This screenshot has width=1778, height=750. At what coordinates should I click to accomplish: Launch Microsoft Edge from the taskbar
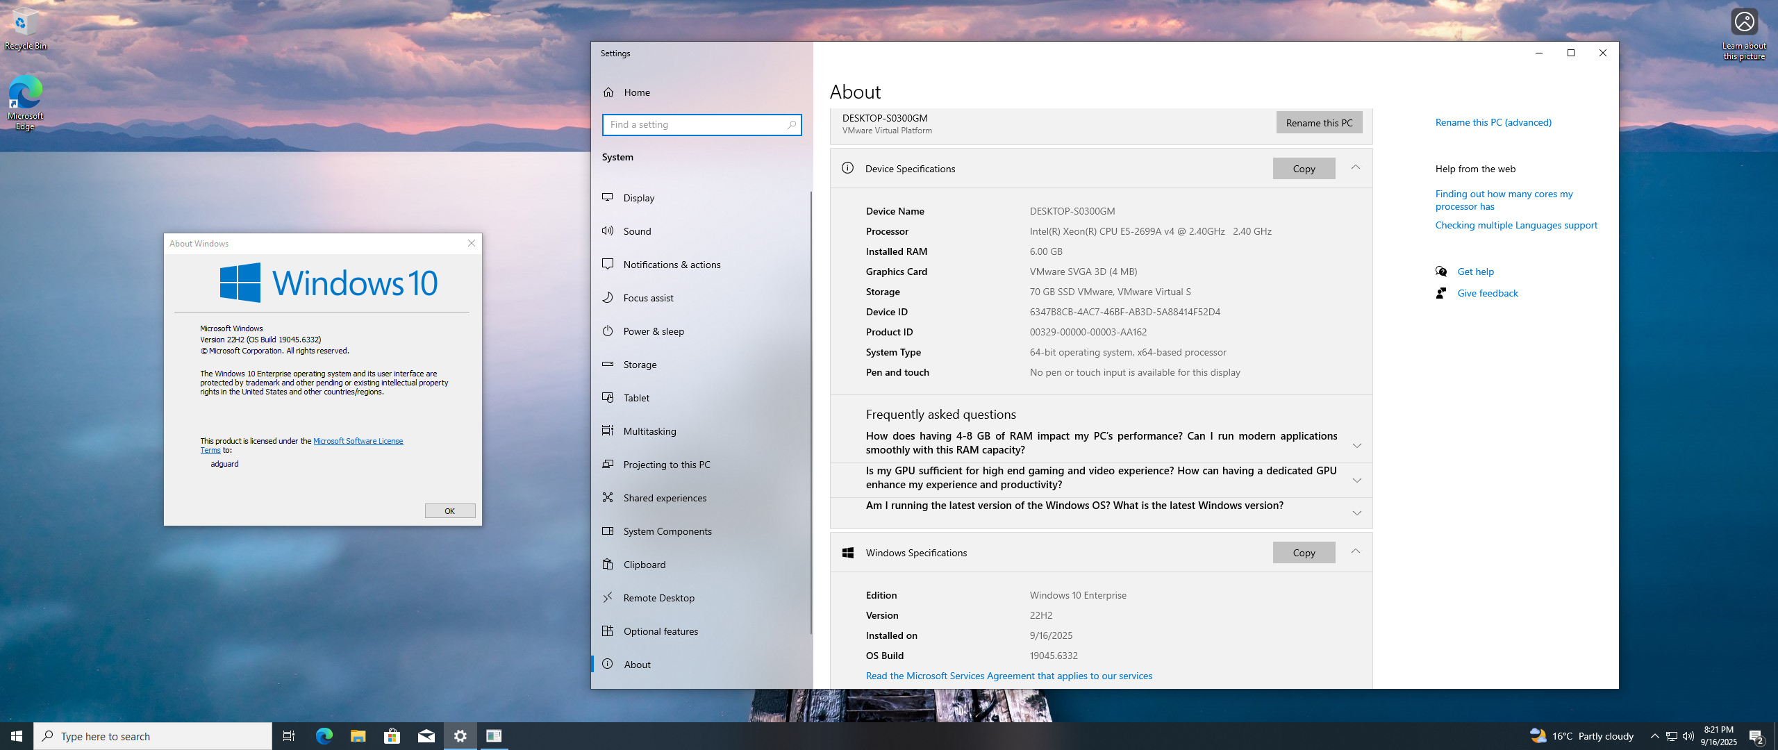tap(324, 736)
